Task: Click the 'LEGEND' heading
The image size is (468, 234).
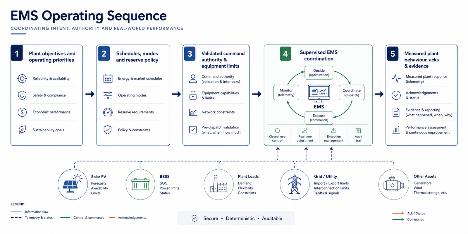Action: [18, 204]
